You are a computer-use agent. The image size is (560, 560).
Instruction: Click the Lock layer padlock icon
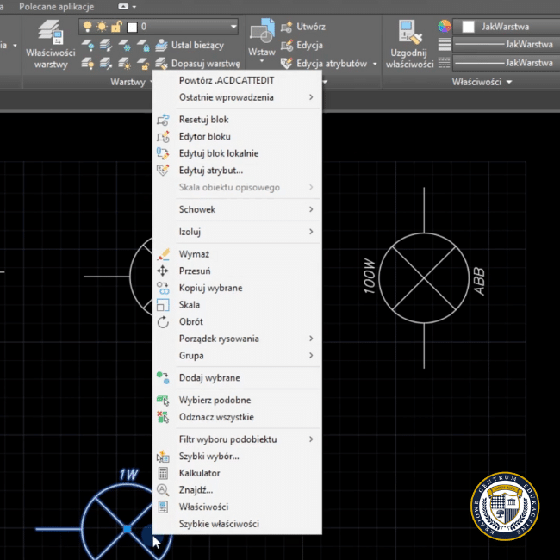pos(143,46)
